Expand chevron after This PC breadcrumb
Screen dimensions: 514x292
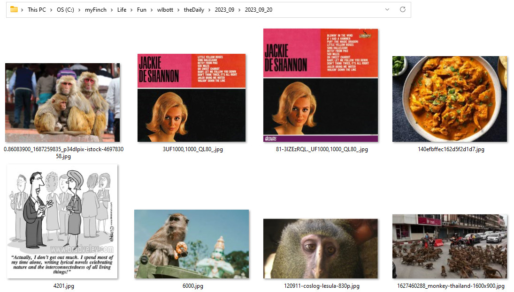point(52,10)
